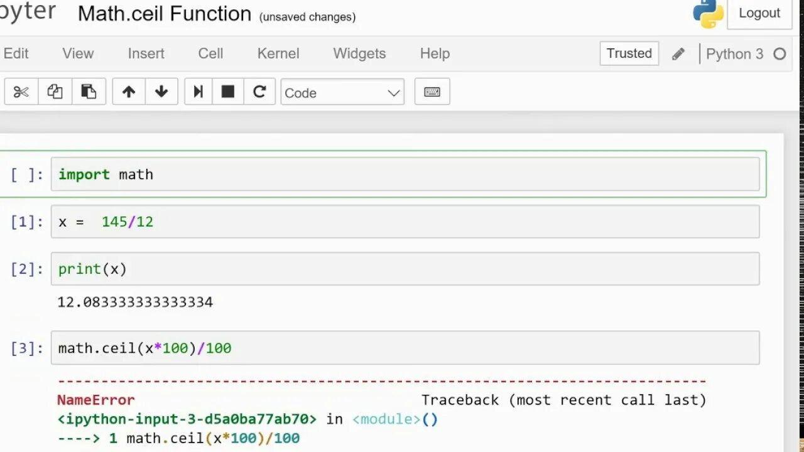Move selected cell down with arrow icon

pos(161,92)
